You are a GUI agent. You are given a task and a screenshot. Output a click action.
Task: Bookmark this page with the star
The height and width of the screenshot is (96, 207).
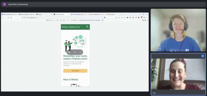coord(105,17)
